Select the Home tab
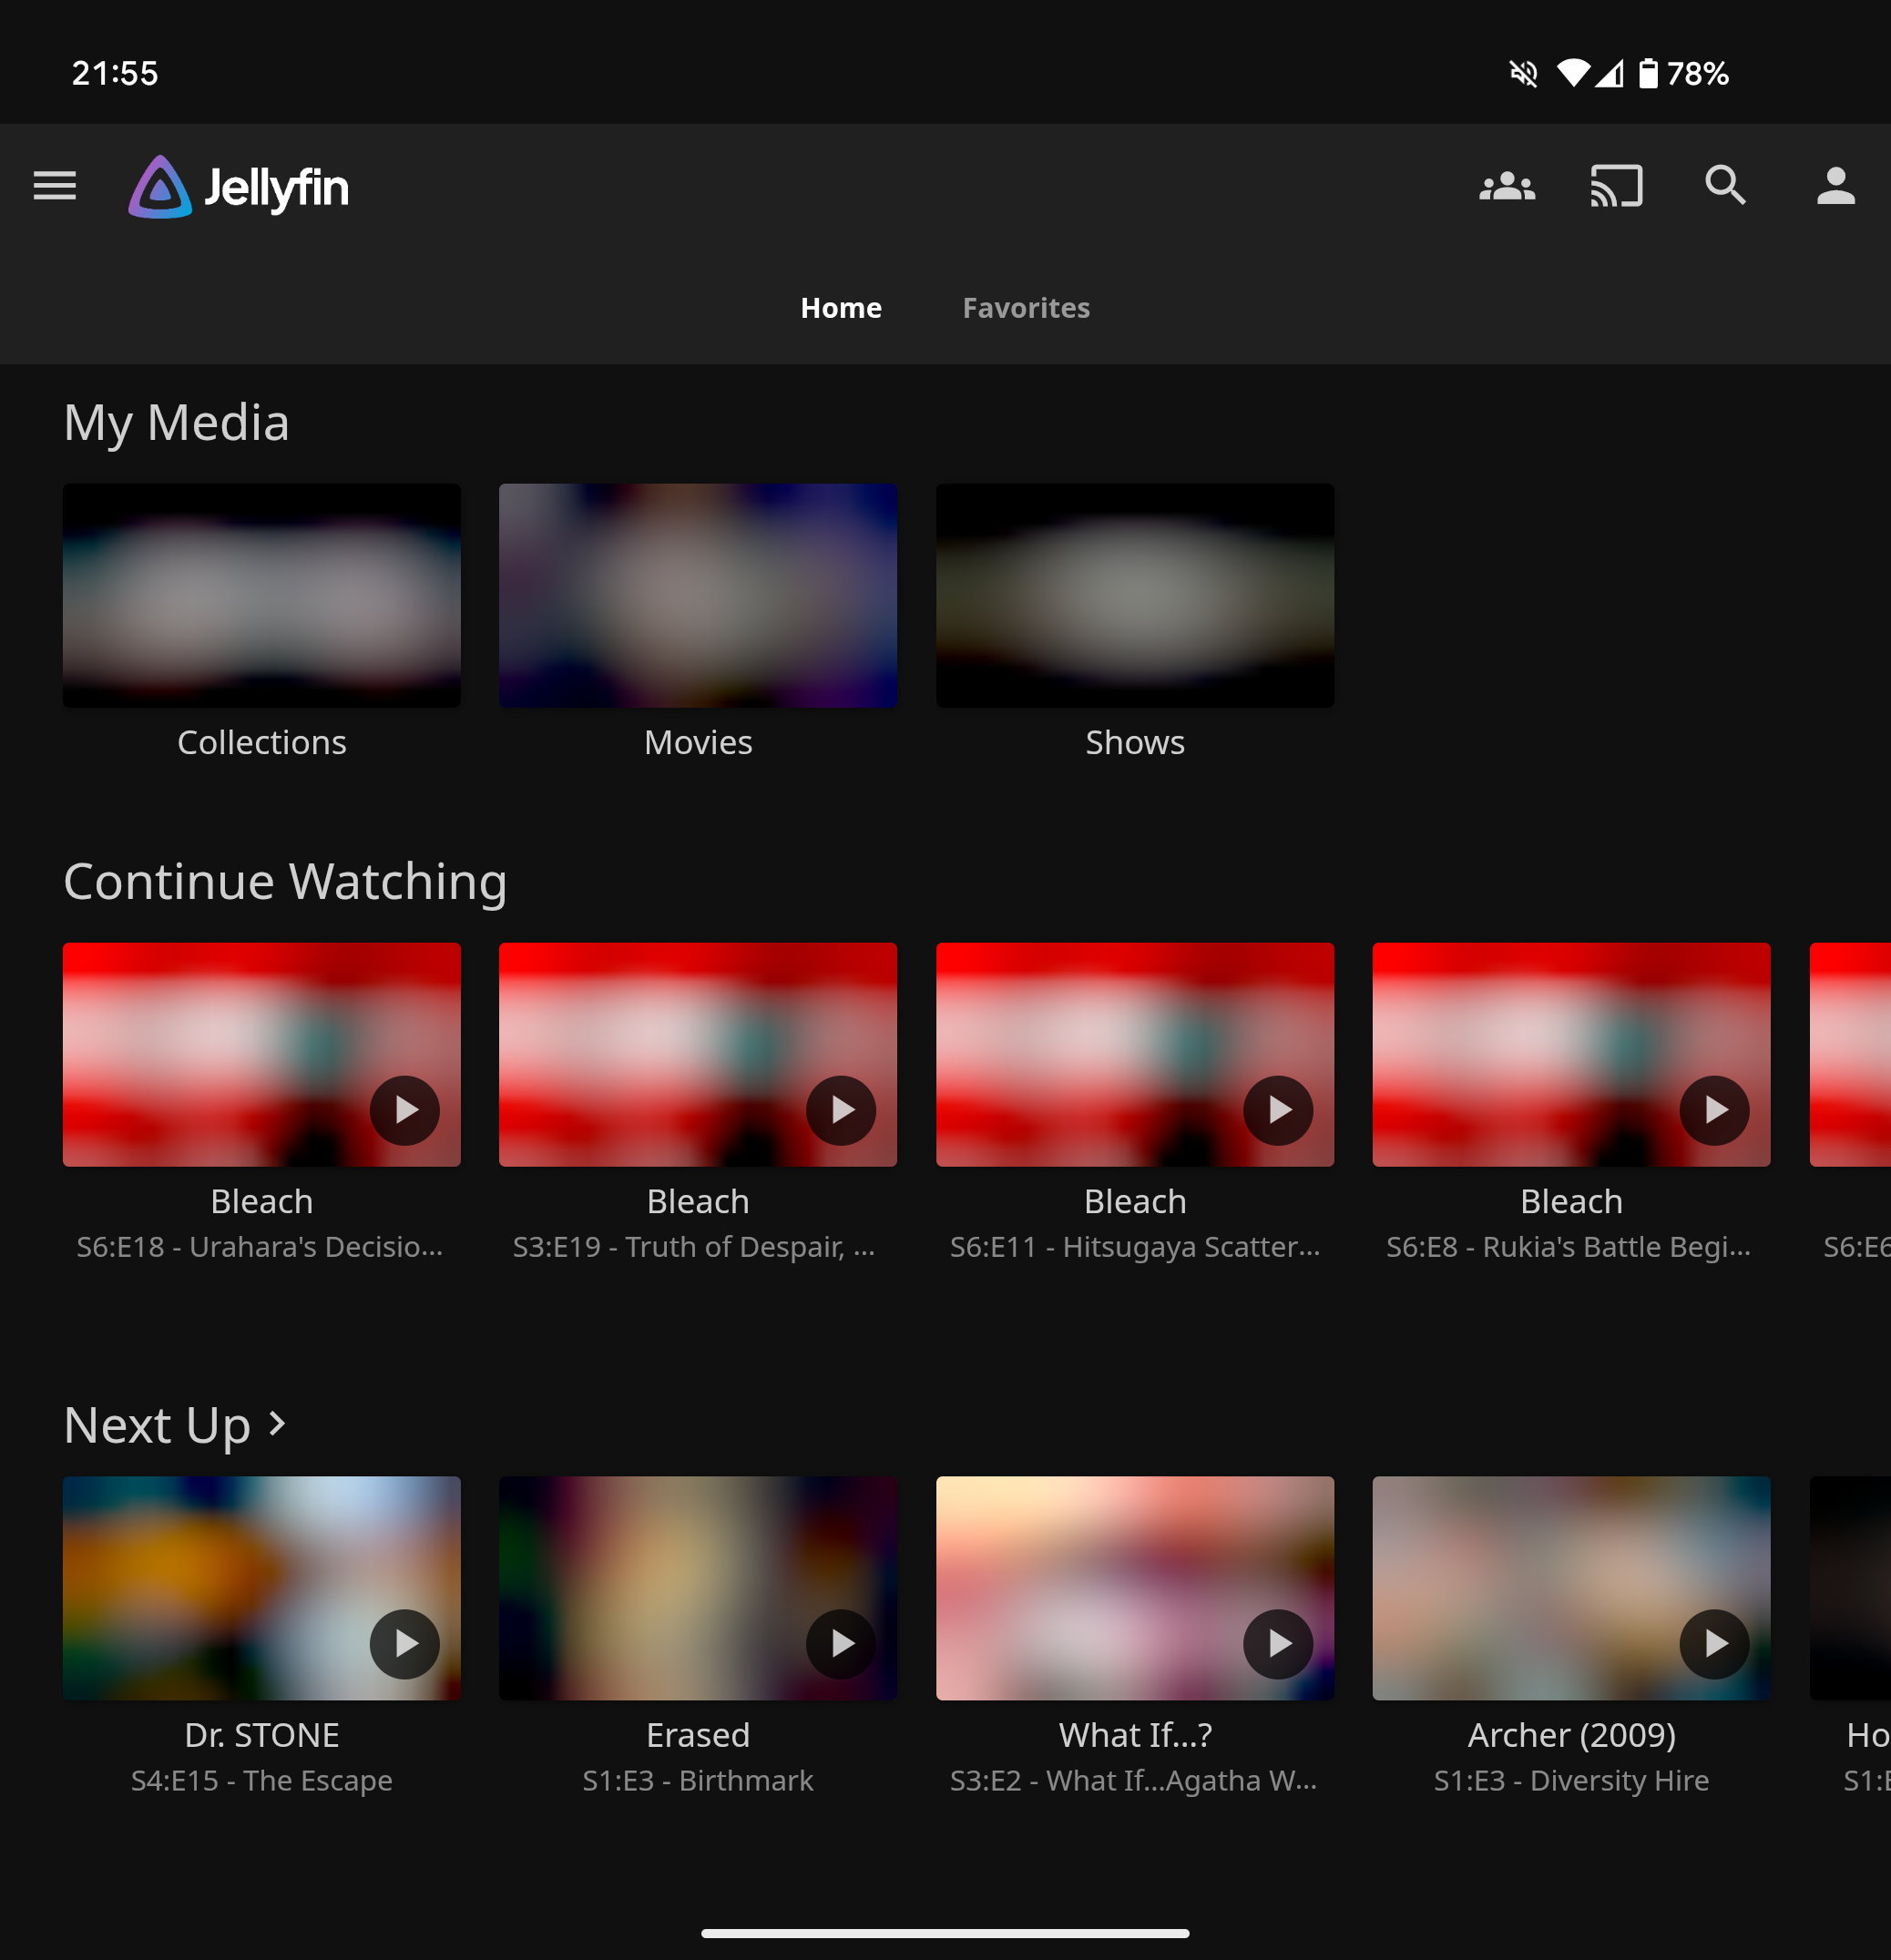The image size is (1891, 1960). pos(841,308)
